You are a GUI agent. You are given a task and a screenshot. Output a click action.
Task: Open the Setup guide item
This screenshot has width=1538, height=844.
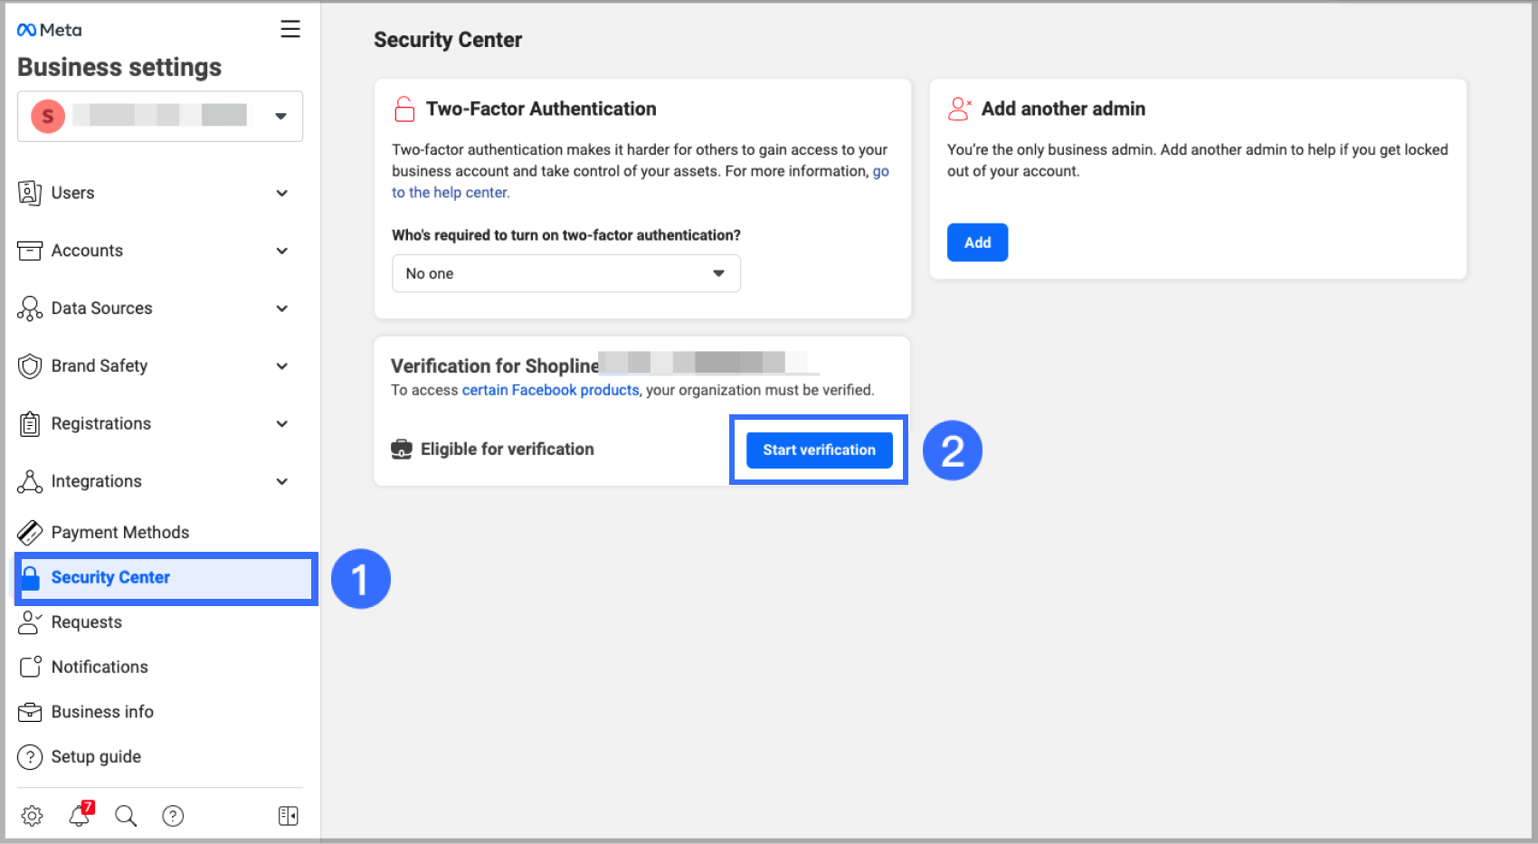pos(96,757)
